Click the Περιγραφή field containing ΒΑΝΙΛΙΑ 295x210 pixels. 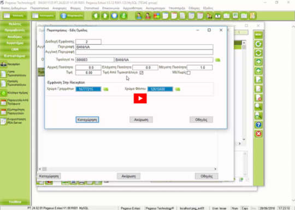pos(144,47)
